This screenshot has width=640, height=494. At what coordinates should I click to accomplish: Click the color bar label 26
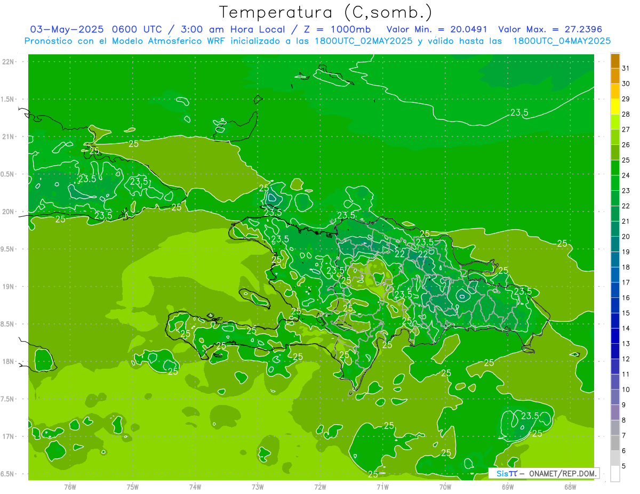coord(626,145)
